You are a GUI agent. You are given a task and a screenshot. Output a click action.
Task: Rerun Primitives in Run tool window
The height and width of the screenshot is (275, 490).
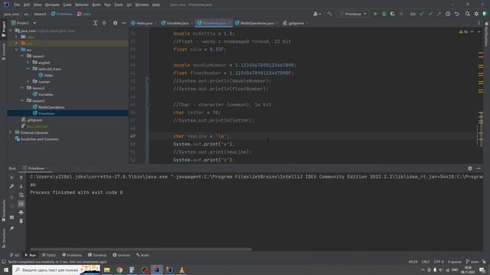point(11,177)
